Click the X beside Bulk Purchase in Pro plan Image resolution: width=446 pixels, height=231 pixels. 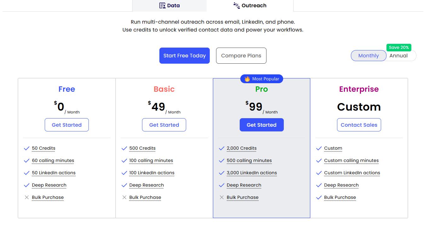click(221, 197)
